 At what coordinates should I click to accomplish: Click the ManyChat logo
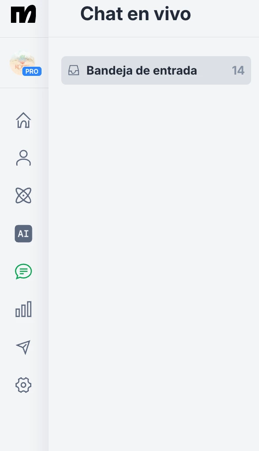click(x=23, y=14)
